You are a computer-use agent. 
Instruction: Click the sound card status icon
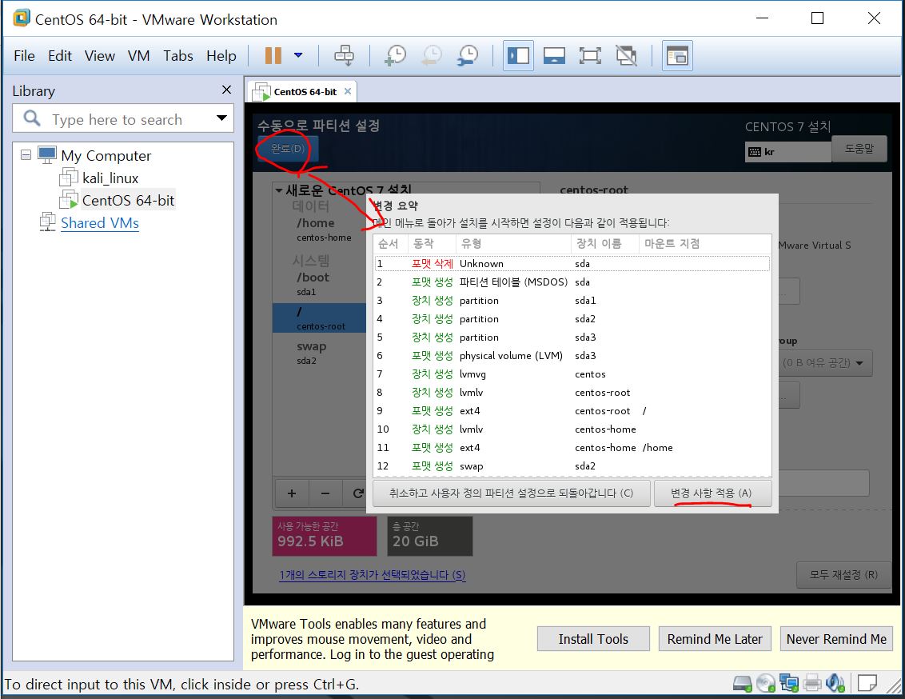click(835, 684)
